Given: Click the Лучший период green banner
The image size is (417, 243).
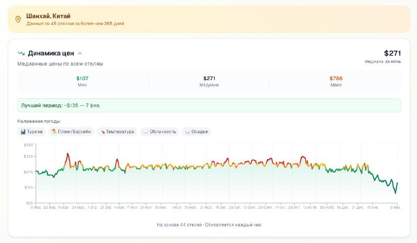Looking at the screenshot, I should pos(209,105).
